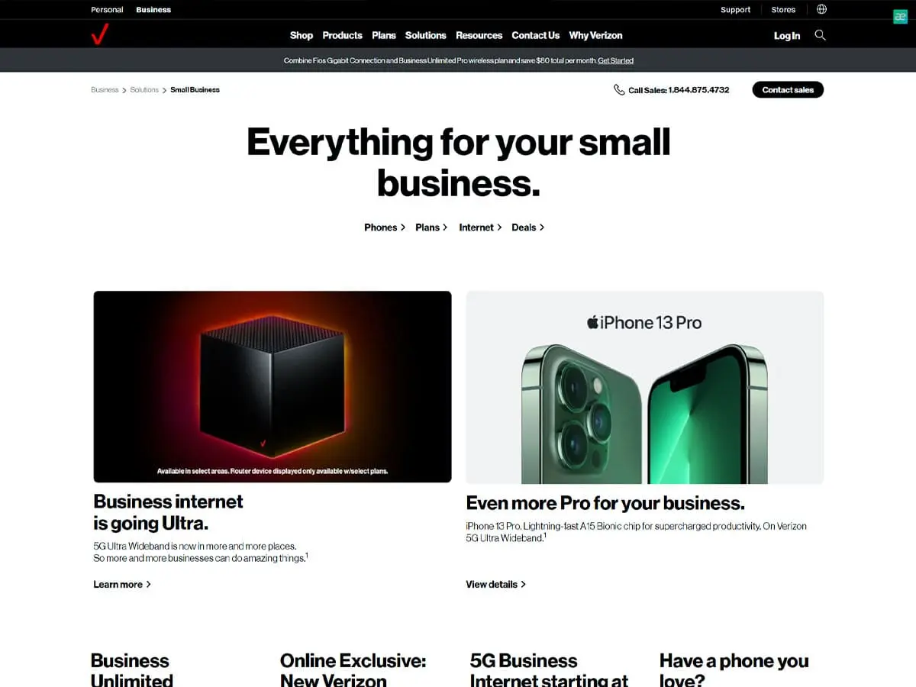Click the Phones quick link chevron
The height and width of the screenshot is (687, 916).
[x=403, y=227]
